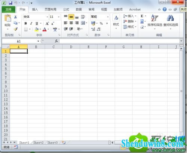Open Find and Select dropdown
The width and height of the screenshot is (187, 153).
(171, 22)
